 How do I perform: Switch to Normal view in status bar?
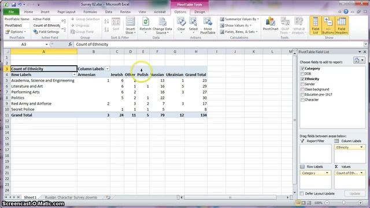[298, 203]
